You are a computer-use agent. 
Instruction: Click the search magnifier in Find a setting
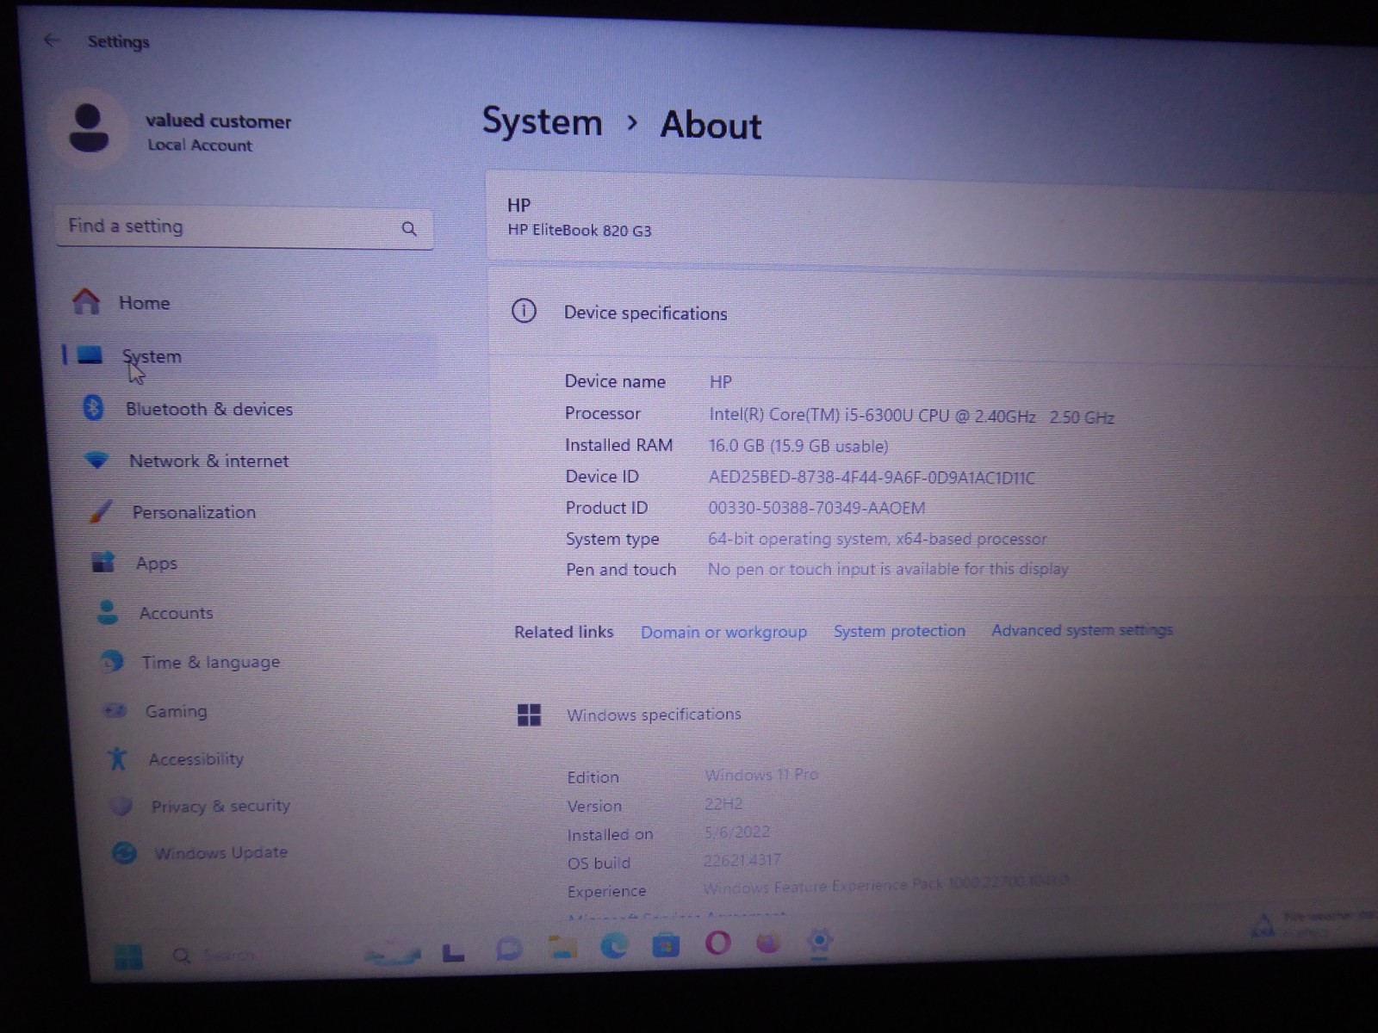(x=409, y=229)
